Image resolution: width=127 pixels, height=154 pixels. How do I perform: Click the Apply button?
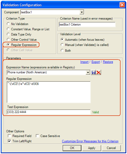pyautogui.click(x=91, y=148)
